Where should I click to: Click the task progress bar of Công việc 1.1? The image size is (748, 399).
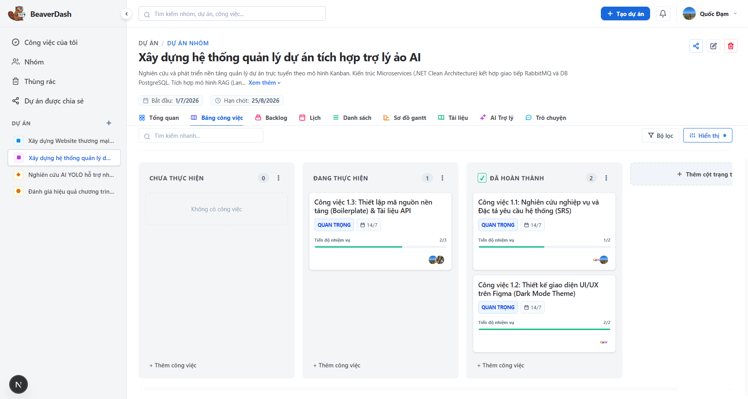[544, 247]
